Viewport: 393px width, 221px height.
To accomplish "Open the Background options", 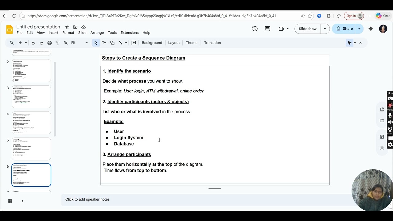I will (152, 43).
